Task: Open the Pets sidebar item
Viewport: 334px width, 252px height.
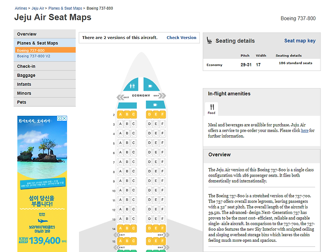Action: coord(45,102)
